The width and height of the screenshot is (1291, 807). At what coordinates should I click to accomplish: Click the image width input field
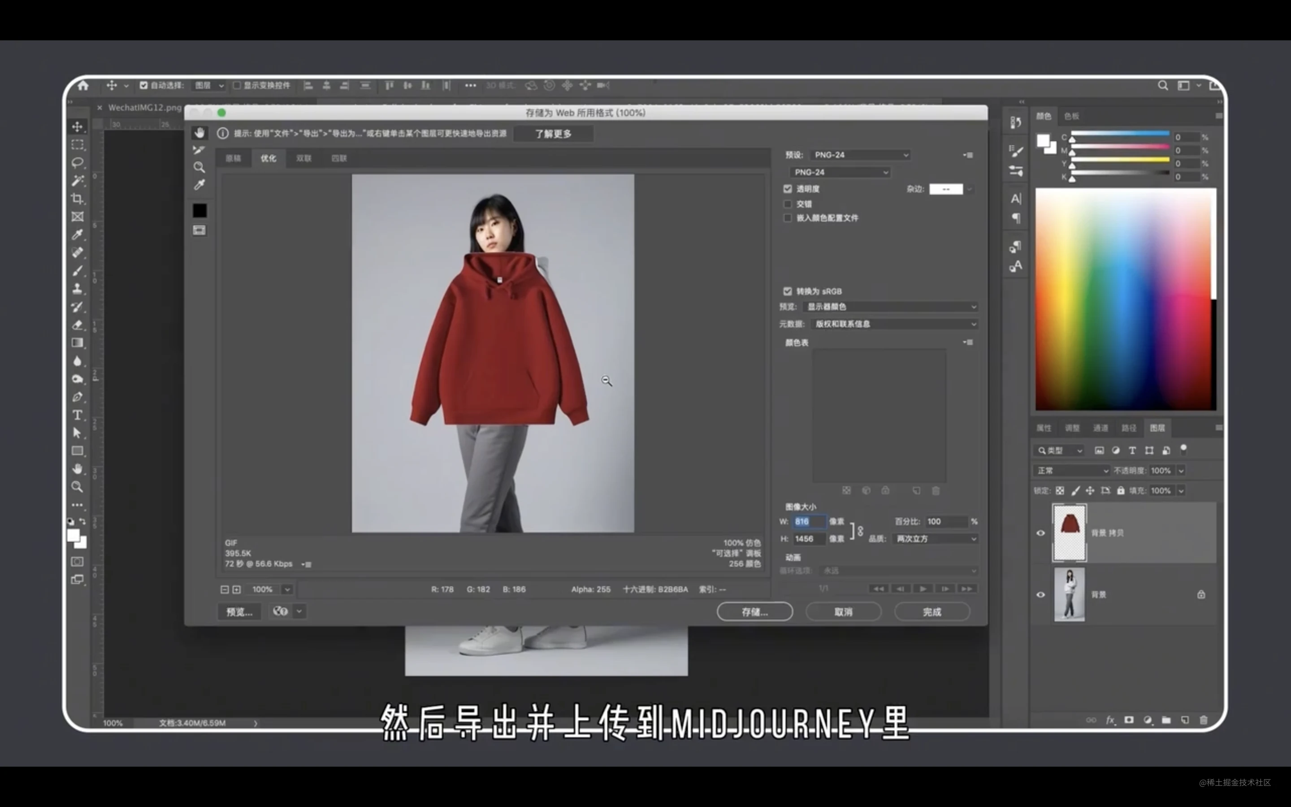pos(809,521)
